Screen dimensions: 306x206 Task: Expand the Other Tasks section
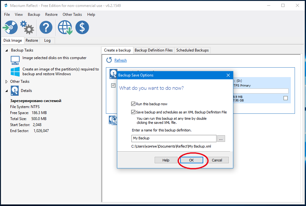(6, 82)
